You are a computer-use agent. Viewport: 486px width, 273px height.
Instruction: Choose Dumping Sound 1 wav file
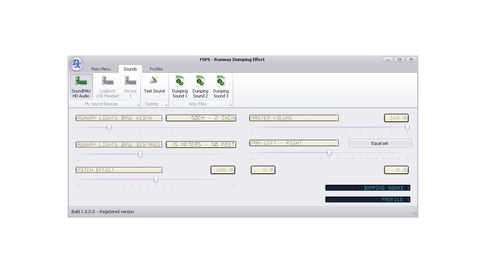[180, 87]
